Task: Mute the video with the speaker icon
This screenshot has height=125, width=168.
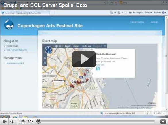Action: 12,121
